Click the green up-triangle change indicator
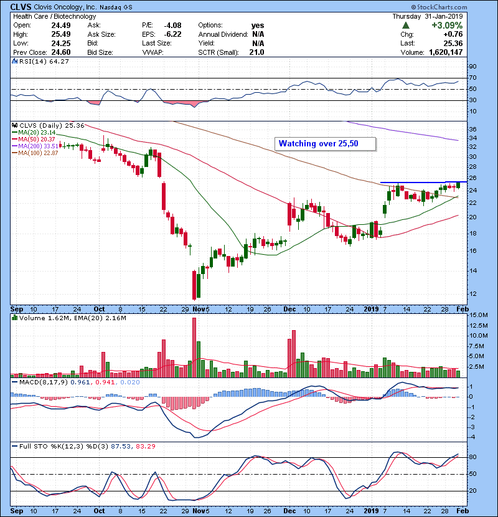The image size is (498, 517). pyautogui.click(x=406, y=25)
